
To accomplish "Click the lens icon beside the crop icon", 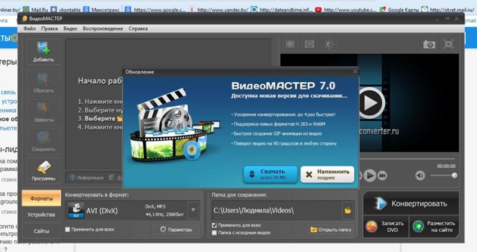I will 309,45.
